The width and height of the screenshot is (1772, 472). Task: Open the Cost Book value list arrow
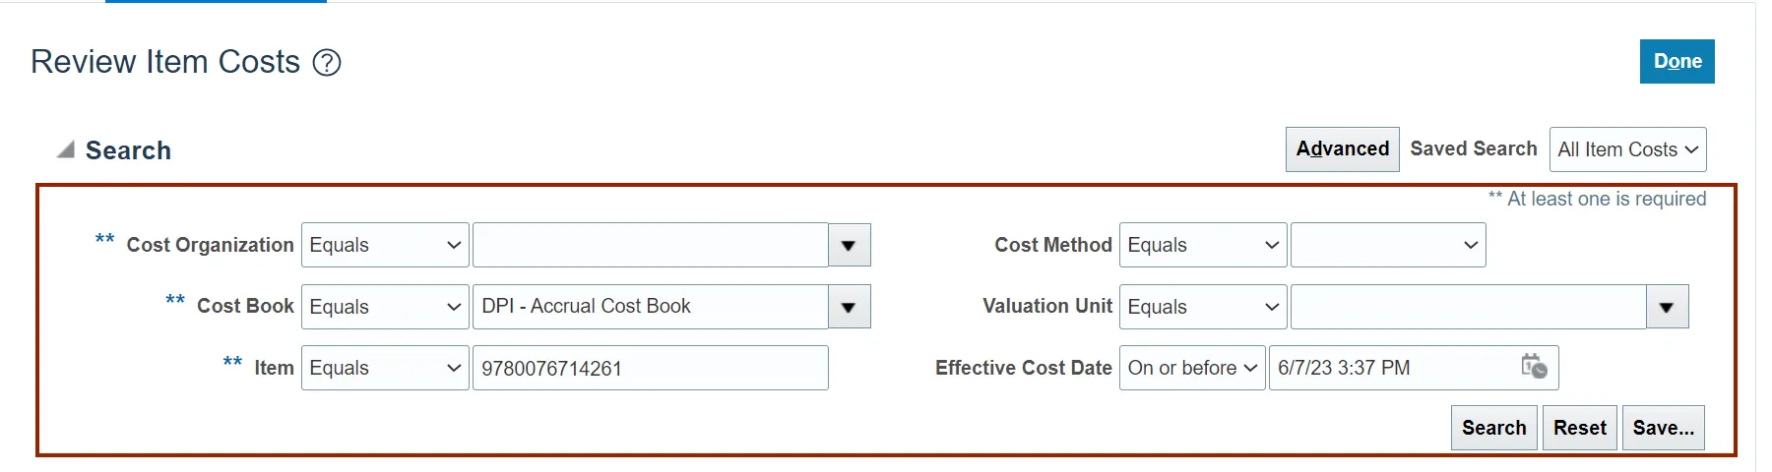(x=849, y=307)
